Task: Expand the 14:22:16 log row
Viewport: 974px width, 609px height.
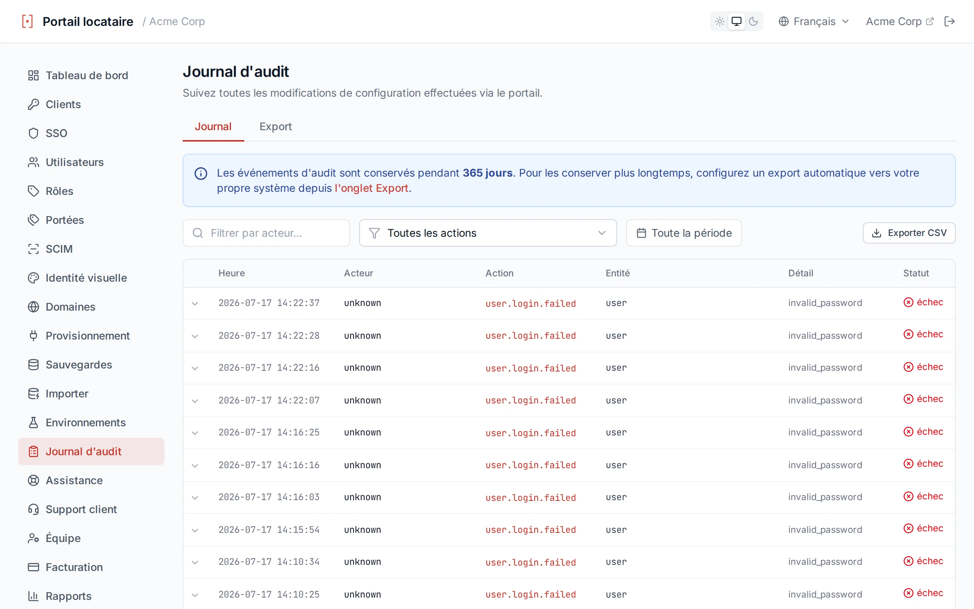Action: tap(195, 368)
